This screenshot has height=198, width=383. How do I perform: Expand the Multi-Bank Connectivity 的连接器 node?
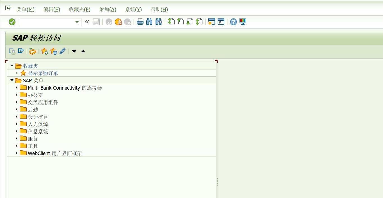click(x=17, y=88)
